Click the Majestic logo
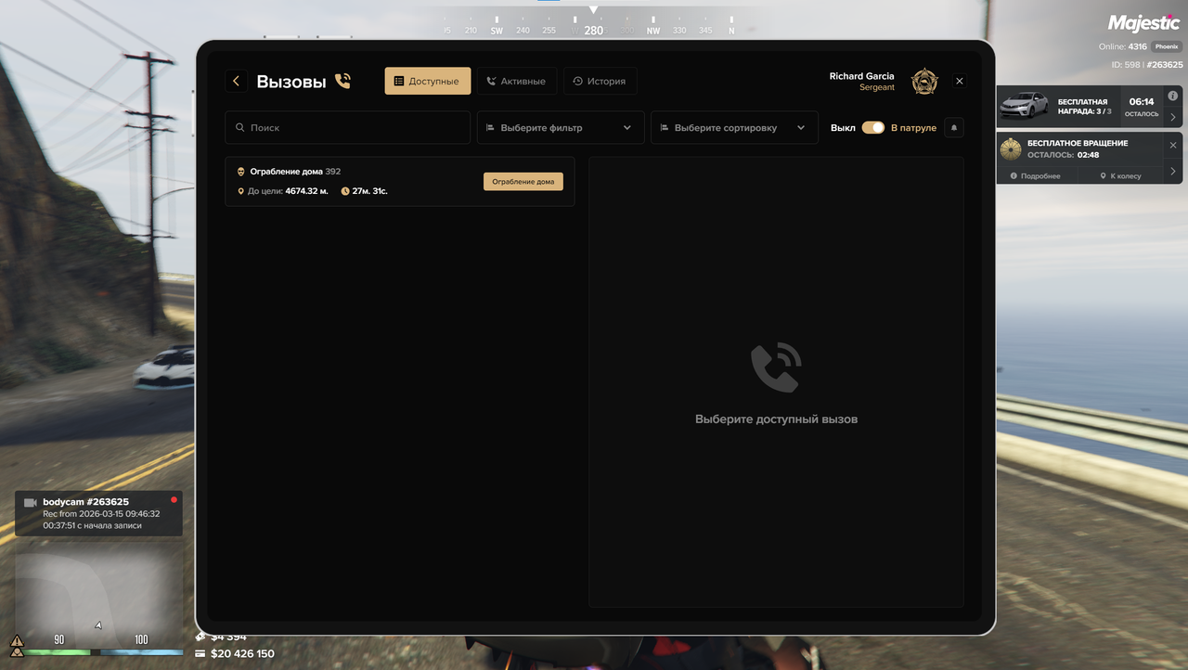Image resolution: width=1188 pixels, height=670 pixels. (1143, 23)
